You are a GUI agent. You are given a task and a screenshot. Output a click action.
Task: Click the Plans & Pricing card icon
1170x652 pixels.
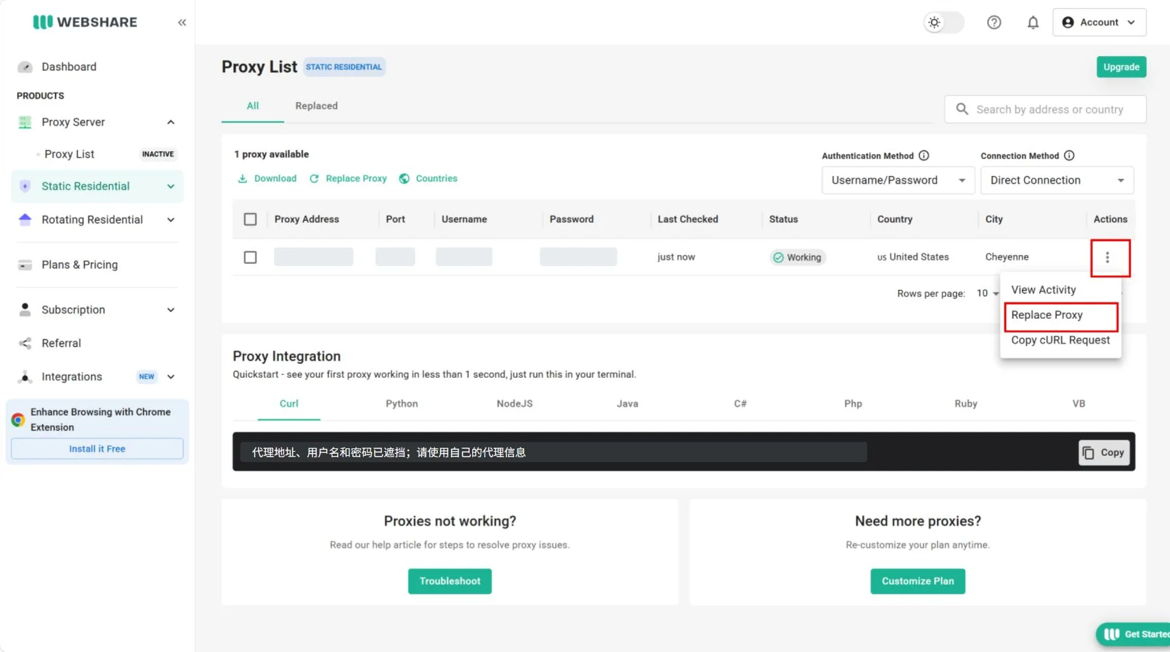[x=25, y=265]
